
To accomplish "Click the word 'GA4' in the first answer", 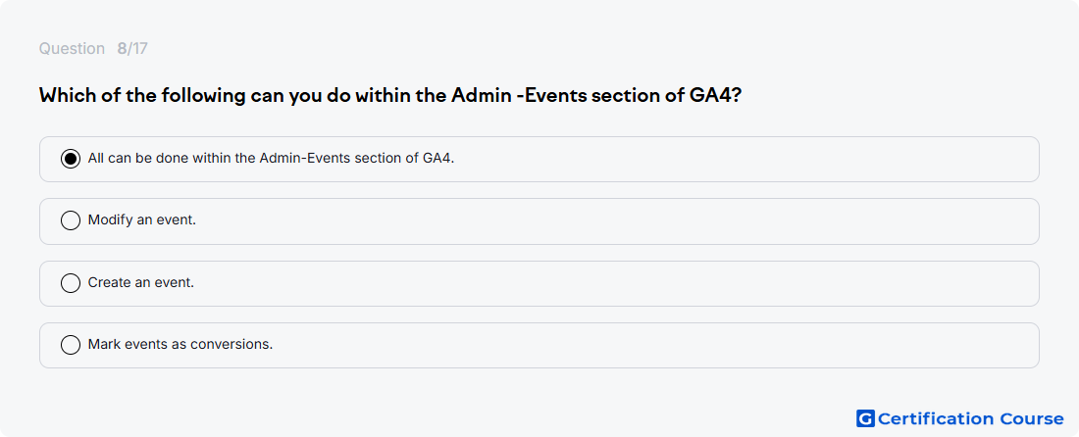I will pos(438,158).
